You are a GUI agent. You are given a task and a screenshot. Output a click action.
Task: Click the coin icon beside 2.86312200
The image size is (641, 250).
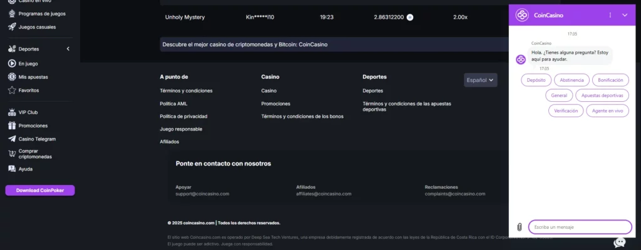[x=410, y=17]
